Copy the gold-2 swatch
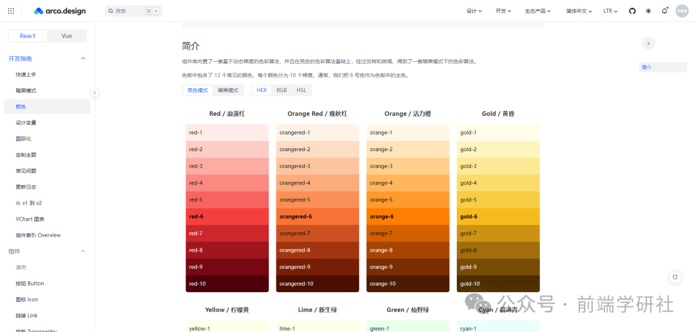The width and height of the screenshot is (696, 332). pyautogui.click(x=498, y=149)
